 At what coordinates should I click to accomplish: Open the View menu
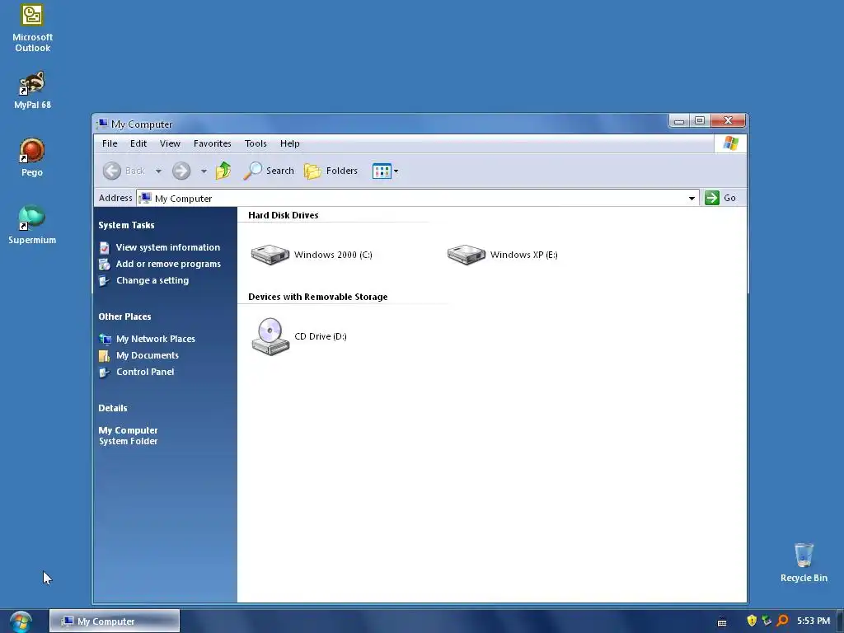pos(170,143)
